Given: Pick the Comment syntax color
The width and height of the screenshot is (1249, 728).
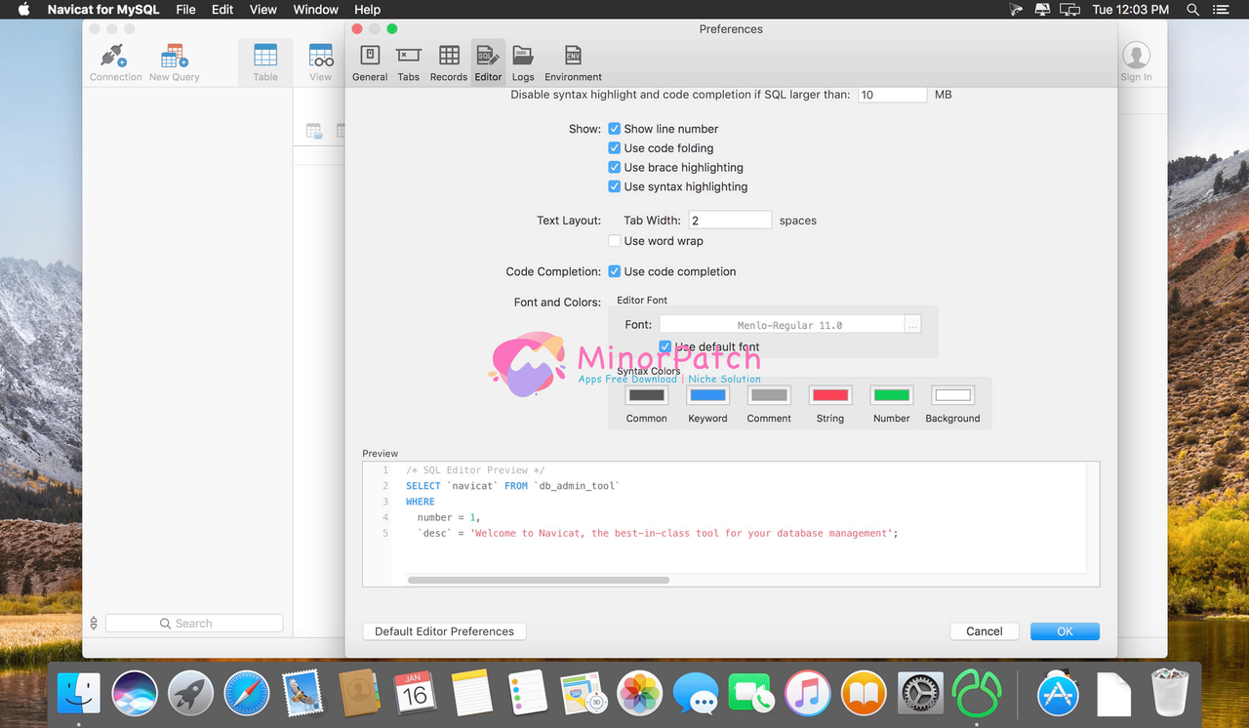Looking at the screenshot, I should [769, 395].
